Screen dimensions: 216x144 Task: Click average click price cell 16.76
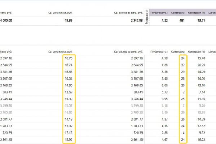click(68, 58)
